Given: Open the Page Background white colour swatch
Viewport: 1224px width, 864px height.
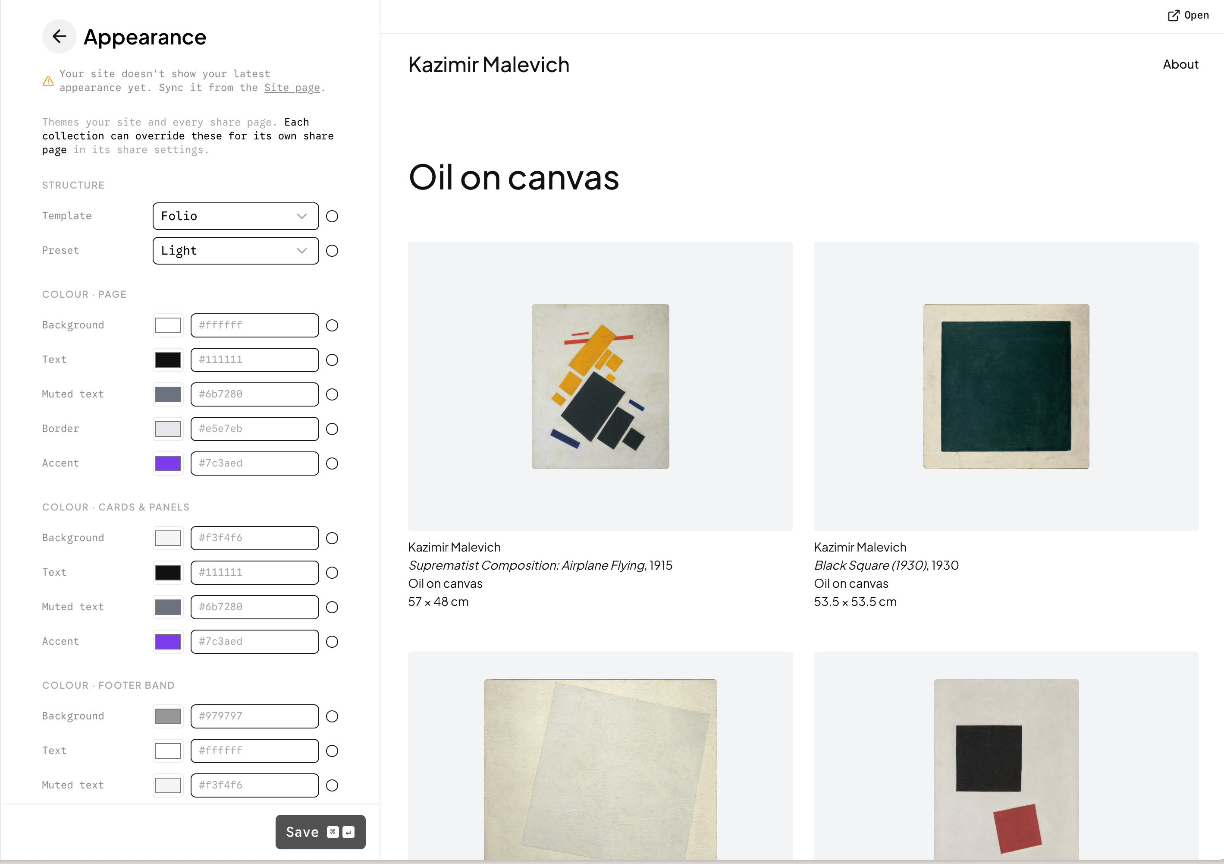Looking at the screenshot, I should (x=168, y=325).
